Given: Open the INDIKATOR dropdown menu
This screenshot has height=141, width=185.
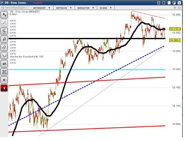Looking at the screenshot, I should 86,8.
